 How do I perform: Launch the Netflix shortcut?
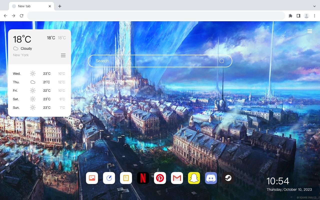coord(143,178)
